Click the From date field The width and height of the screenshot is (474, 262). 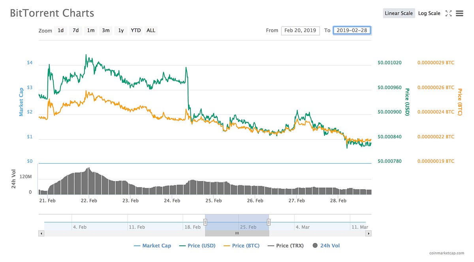(x=300, y=30)
